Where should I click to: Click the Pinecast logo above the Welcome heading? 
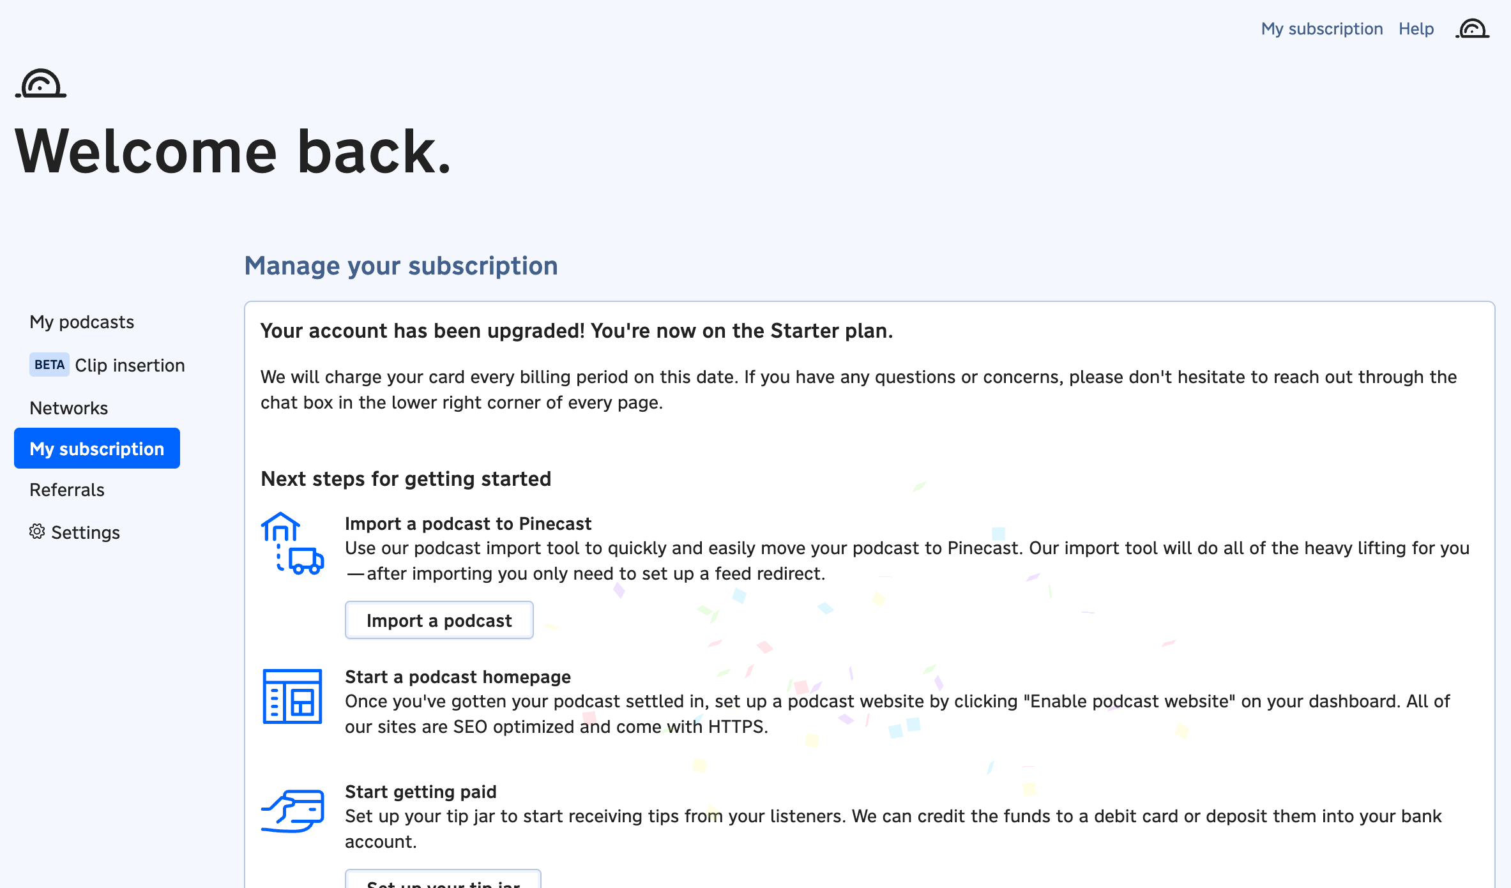click(x=40, y=83)
